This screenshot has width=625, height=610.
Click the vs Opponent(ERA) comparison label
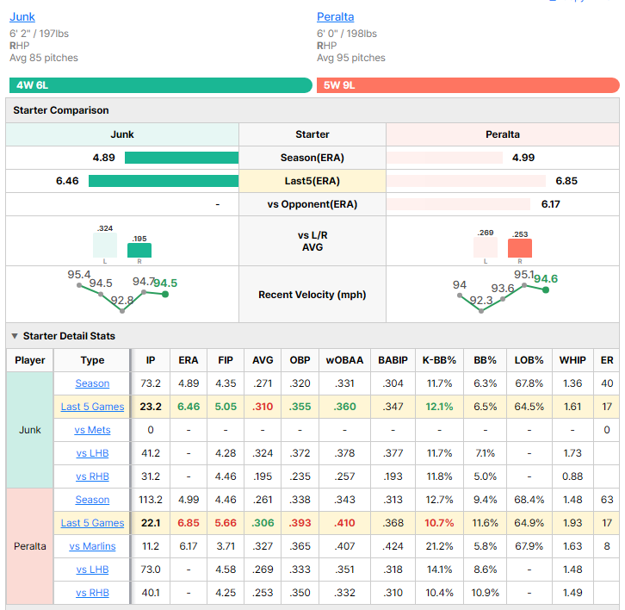click(312, 204)
